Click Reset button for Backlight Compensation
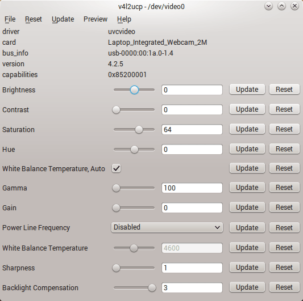 tap(284, 287)
